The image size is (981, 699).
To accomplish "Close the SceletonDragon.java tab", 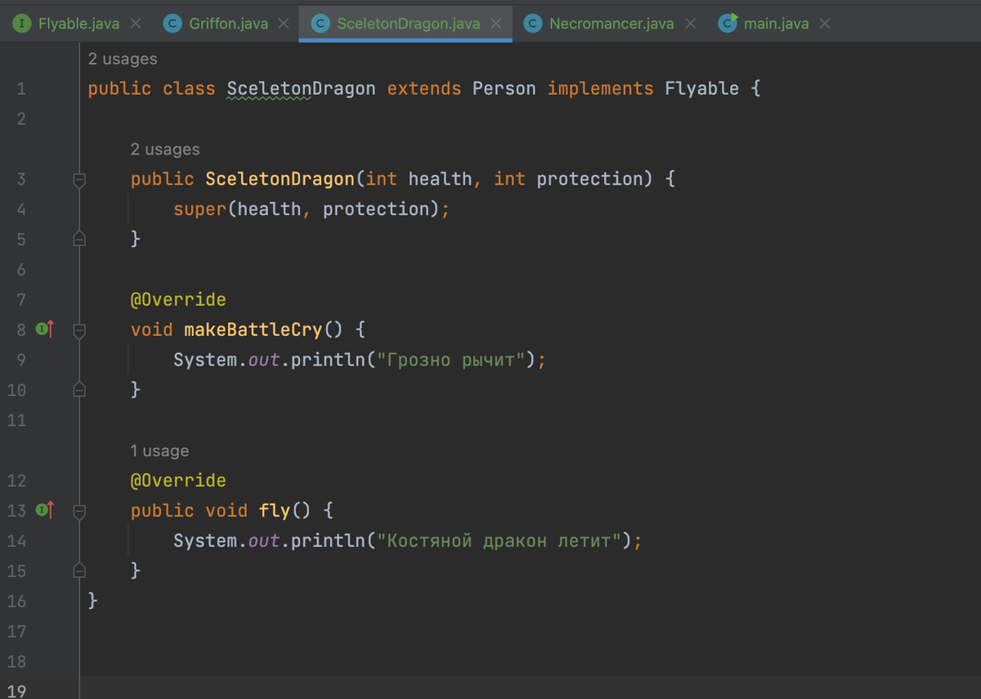I will click(496, 24).
